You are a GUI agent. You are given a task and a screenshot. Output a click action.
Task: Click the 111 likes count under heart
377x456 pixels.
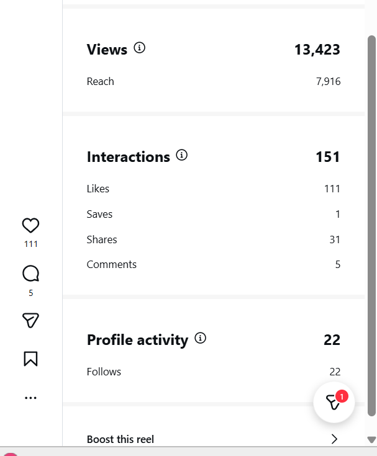(31, 244)
